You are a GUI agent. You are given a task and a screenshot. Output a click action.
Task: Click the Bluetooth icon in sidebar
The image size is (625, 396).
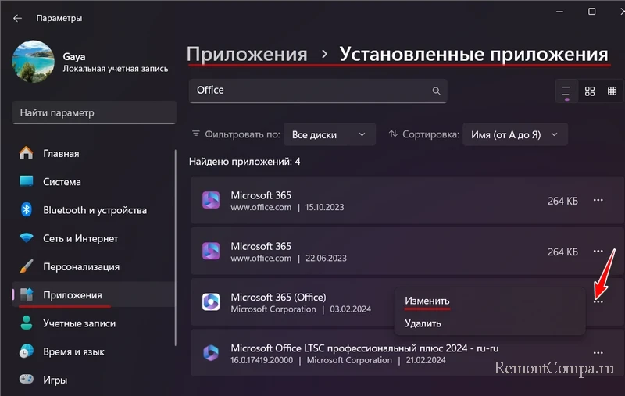(27, 210)
